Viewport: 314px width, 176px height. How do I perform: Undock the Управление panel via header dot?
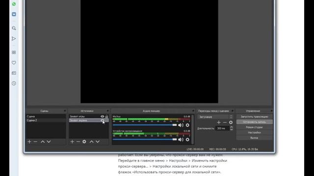271,111
